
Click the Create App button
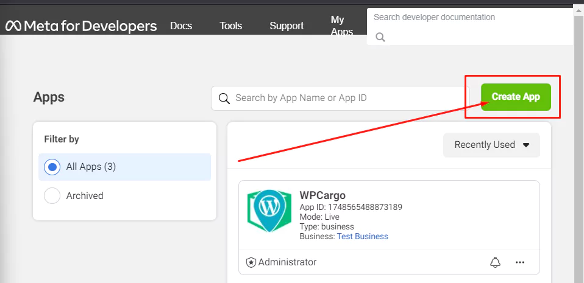pos(516,97)
